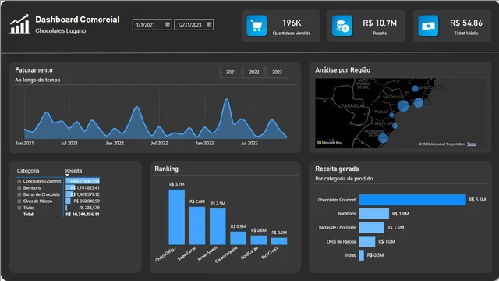Image resolution: width=499 pixels, height=281 pixels.
Task: Click the shopping cart Quantidade Vendida icon
Action: coord(257,26)
